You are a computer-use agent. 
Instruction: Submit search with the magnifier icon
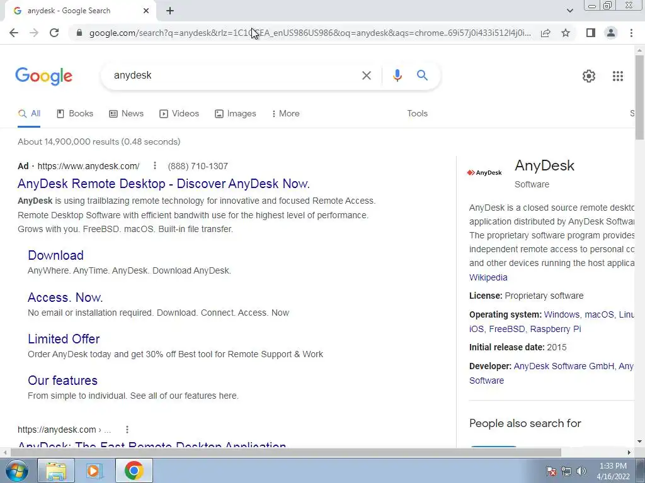tap(422, 75)
